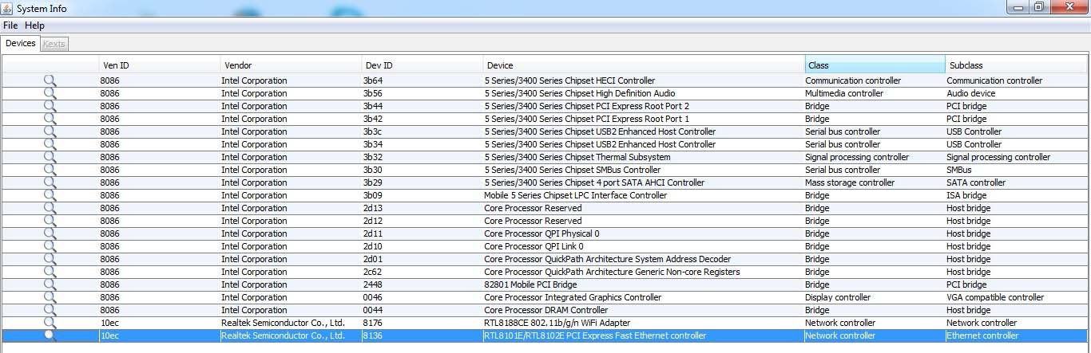1091x353 pixels.
Task: Select '2c62' Dev ID cell
Action: 422,272
